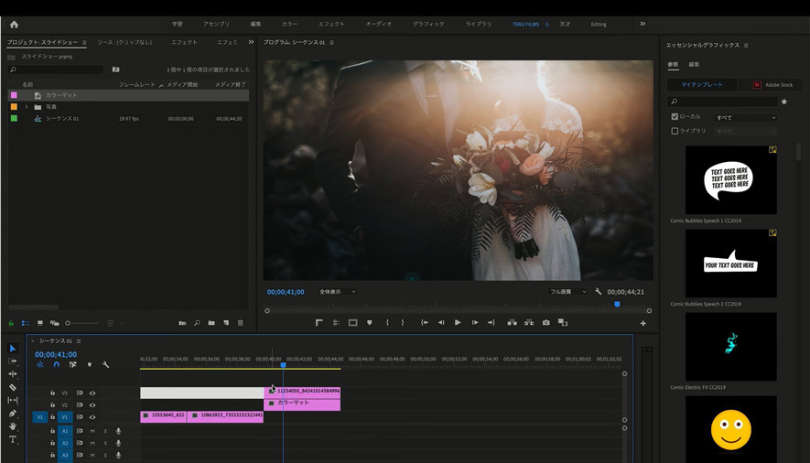Click Mark Out bracket button
This screenshot has height=463, width=810.
pyautogui.click(x=403, y=323)
